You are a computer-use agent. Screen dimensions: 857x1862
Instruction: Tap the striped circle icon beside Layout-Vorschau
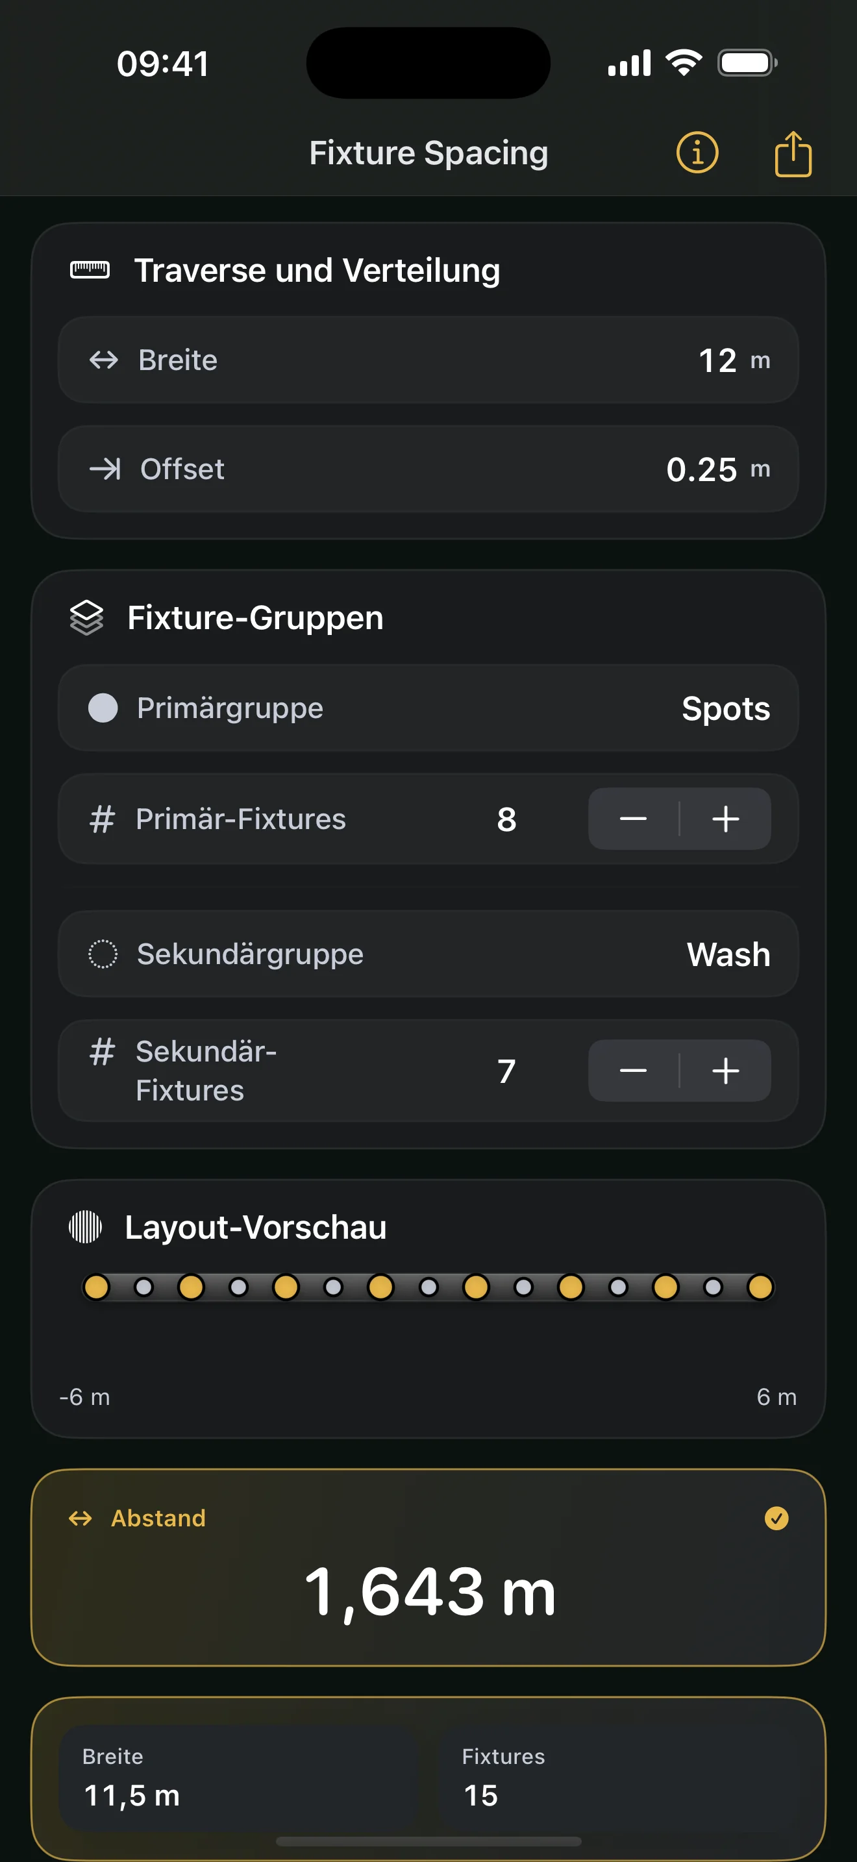click(x=85, y=1227)
